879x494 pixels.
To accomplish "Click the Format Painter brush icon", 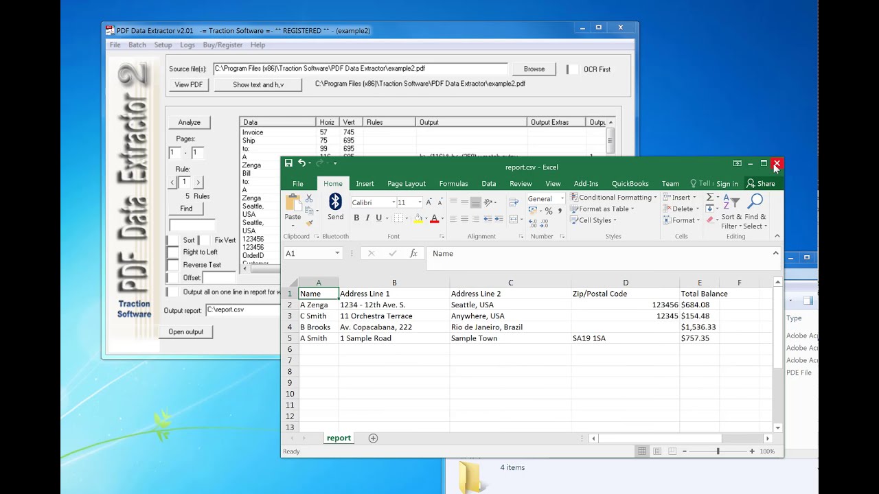I will 309,222.
